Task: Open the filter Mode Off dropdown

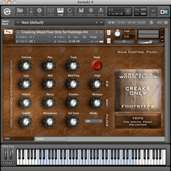Action: [93, 121]
